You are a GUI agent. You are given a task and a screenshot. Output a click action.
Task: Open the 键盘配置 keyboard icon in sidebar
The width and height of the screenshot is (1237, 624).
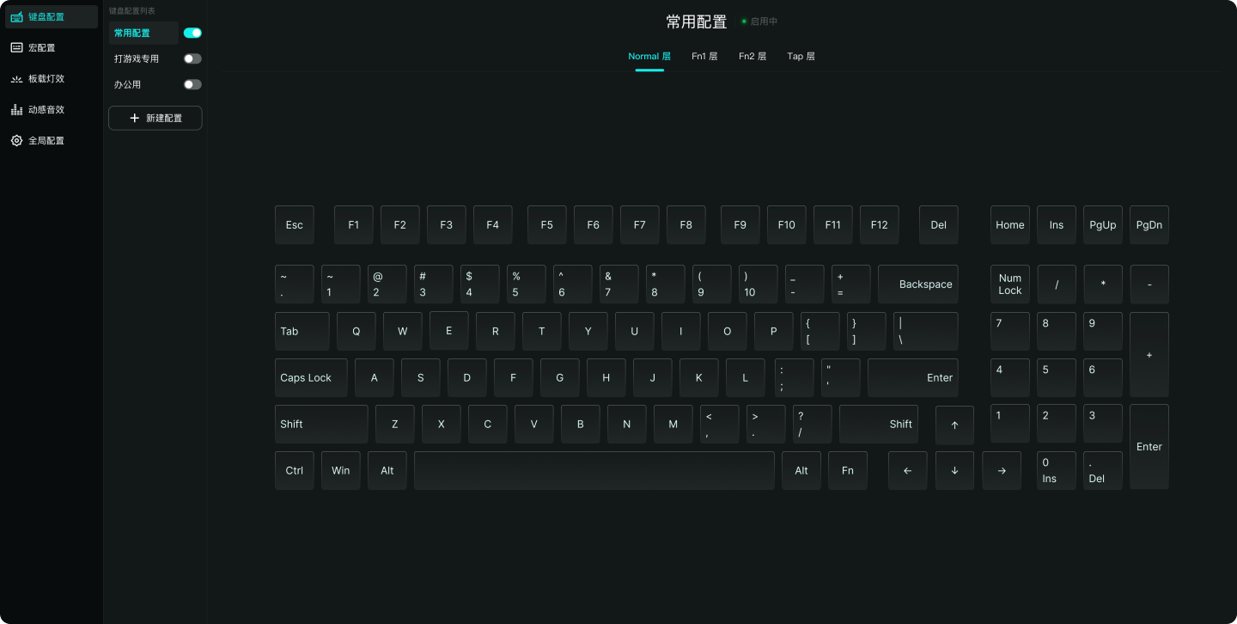(x=16, y=16)
